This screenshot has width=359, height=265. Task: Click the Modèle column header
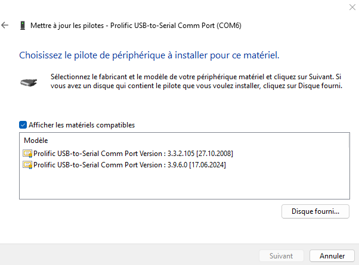point(36,141)
